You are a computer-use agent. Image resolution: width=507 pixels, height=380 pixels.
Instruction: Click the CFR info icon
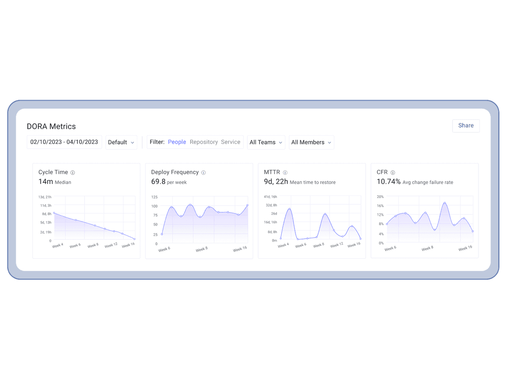point(393,172)
